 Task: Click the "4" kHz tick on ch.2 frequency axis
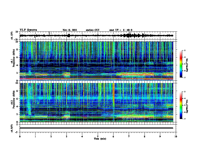17,106
